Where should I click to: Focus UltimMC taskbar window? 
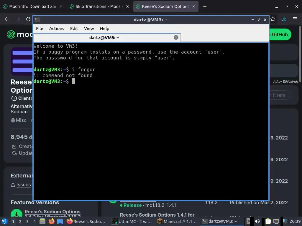(x=132, y=221)
